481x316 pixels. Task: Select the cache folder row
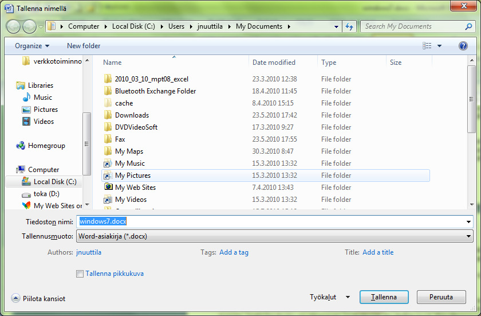point(265,103)
